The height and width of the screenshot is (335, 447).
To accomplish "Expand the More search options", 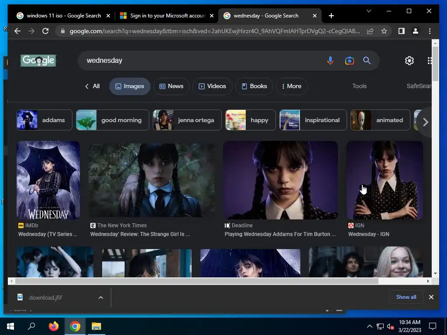I will coord(291,86).
